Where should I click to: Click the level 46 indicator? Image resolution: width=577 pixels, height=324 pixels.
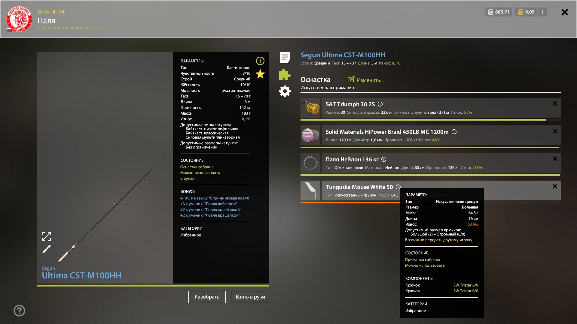pos(43,12)
